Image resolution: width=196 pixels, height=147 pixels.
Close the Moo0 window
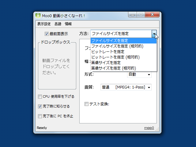coord(152,14)
